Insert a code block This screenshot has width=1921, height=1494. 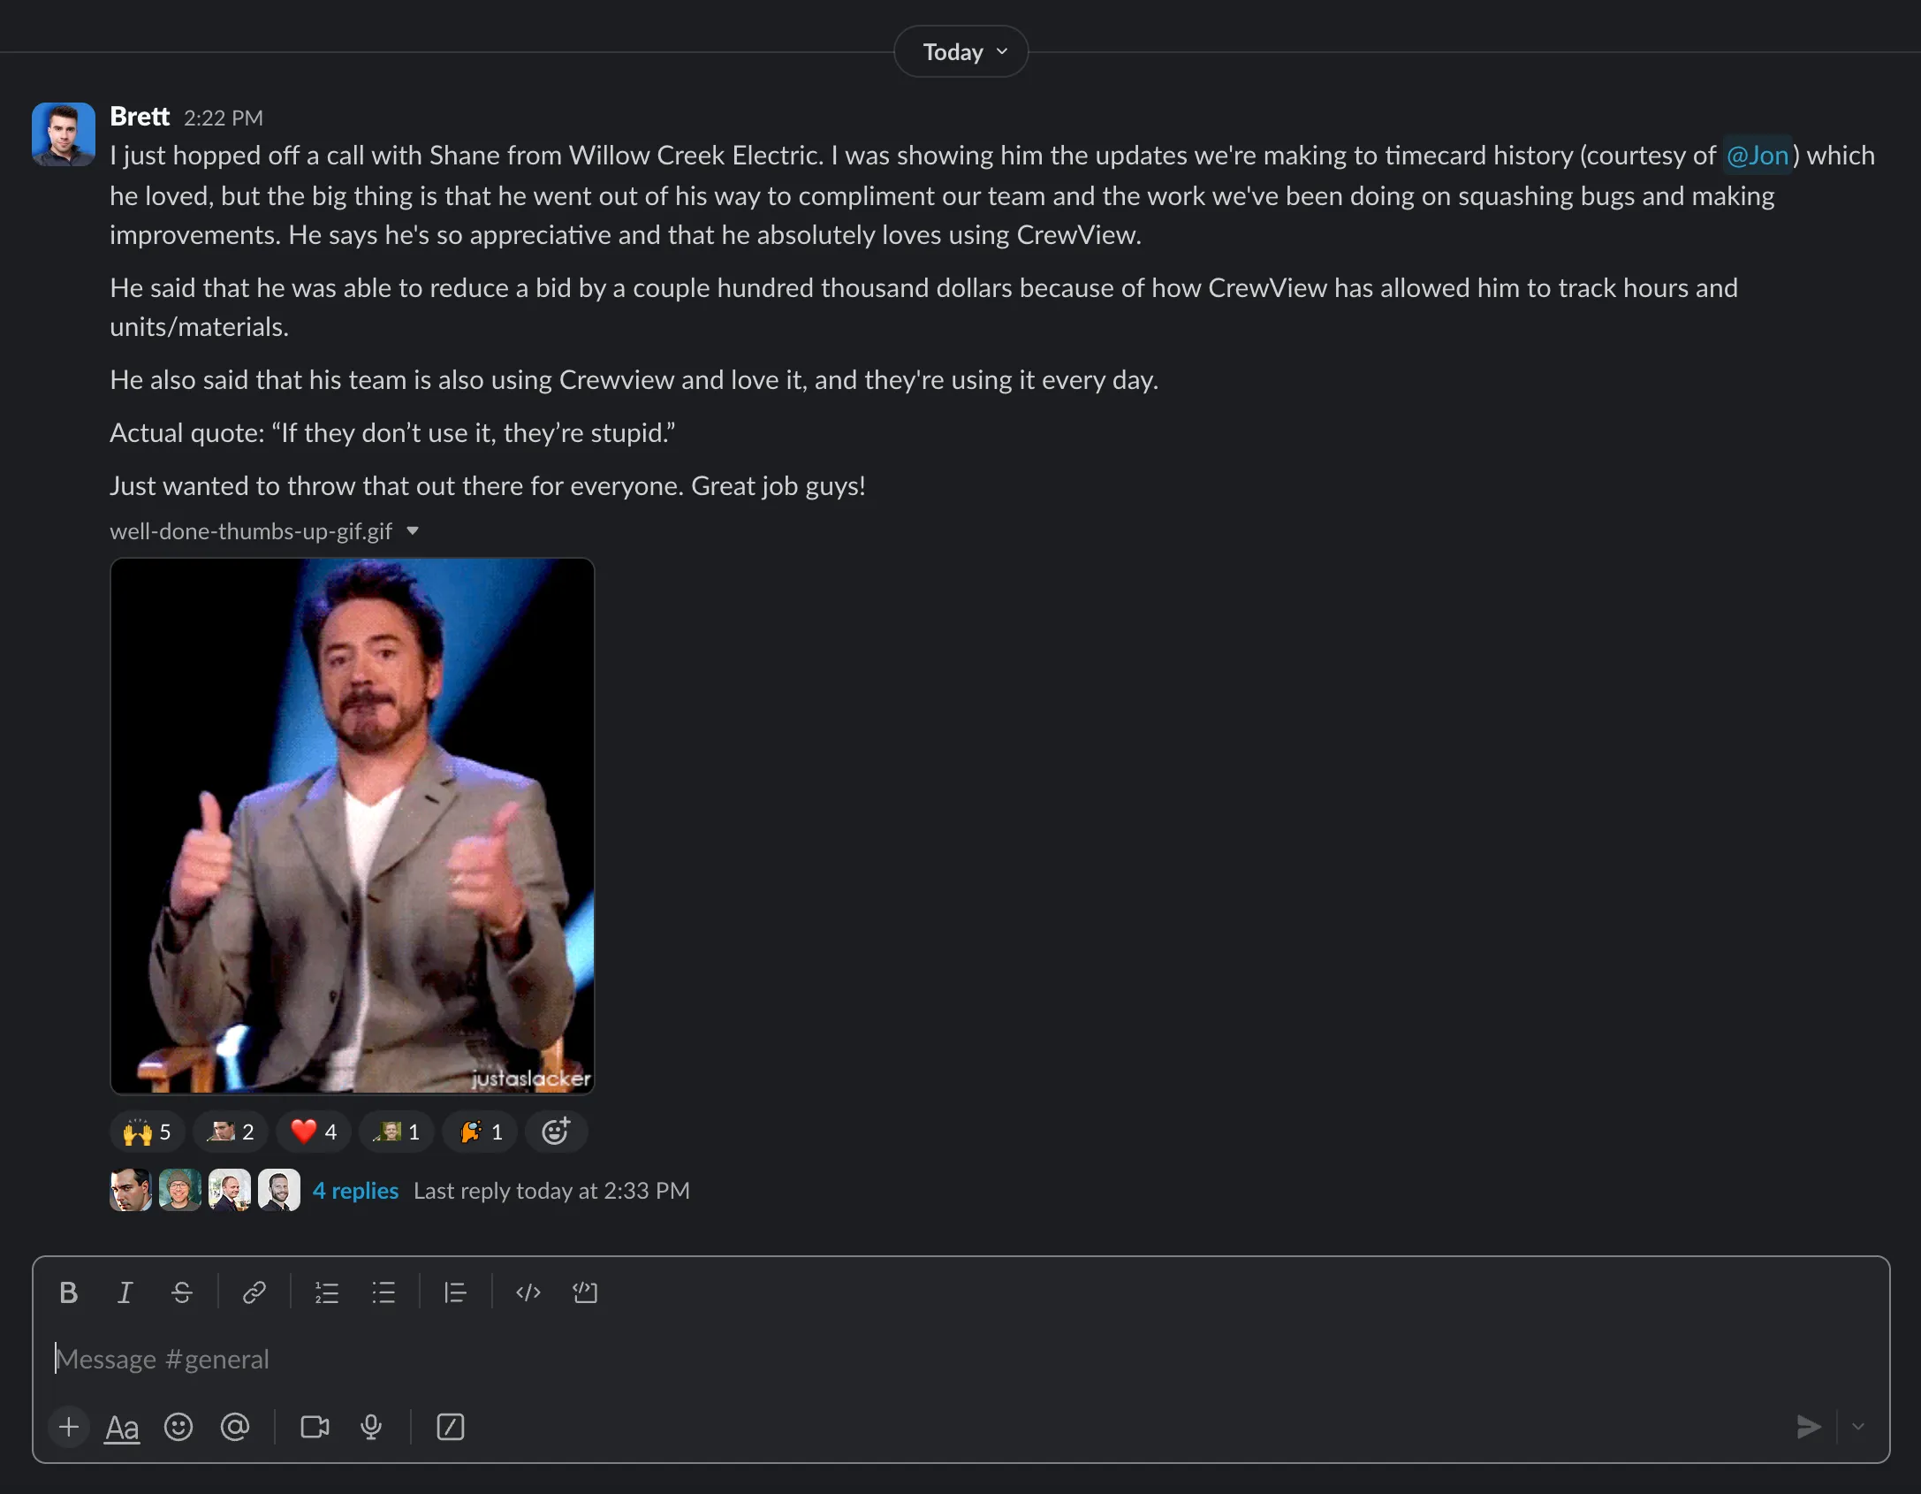[585, 1292]
